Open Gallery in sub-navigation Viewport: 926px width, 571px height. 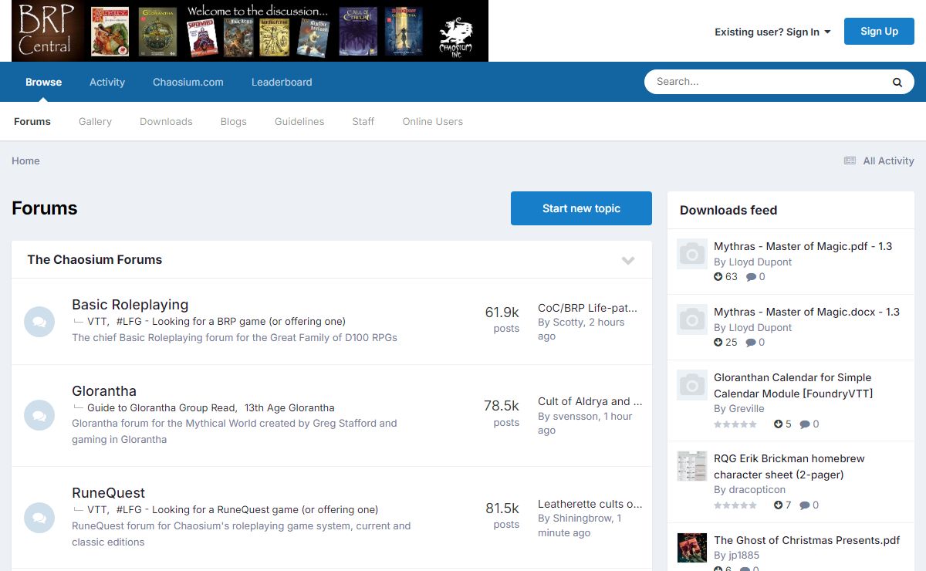pyautogui.click(x=95, y=121)
